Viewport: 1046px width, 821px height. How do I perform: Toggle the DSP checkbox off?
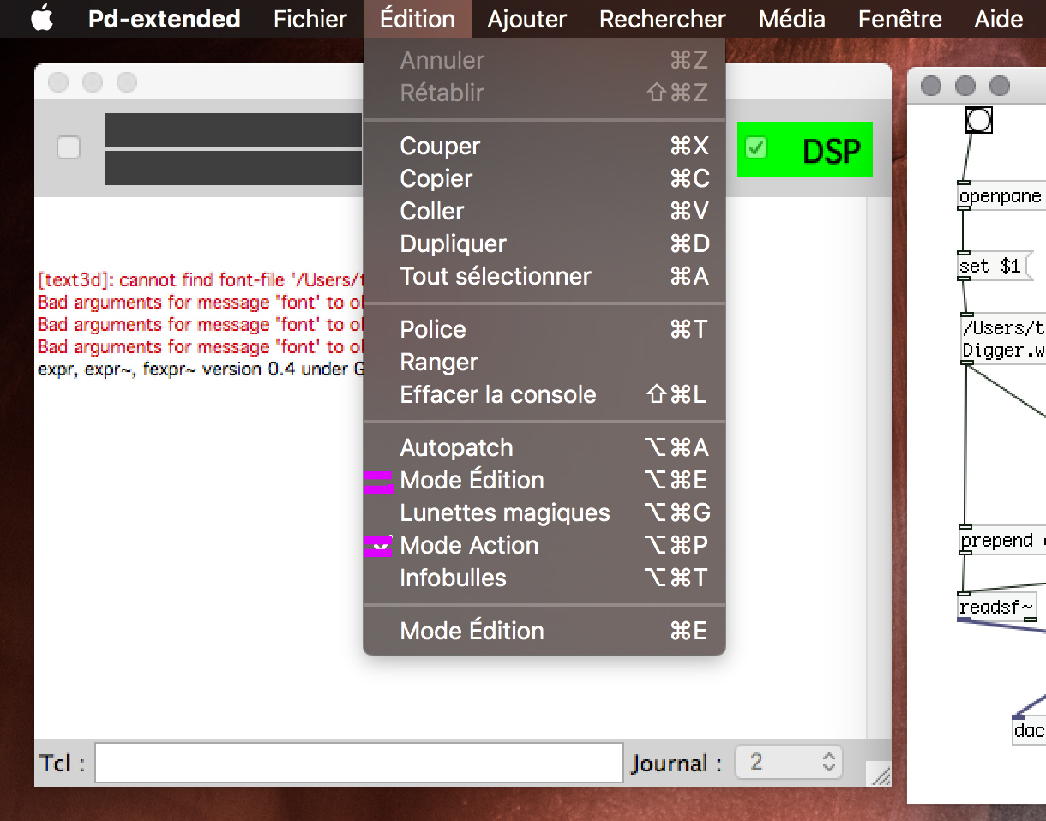755,148
